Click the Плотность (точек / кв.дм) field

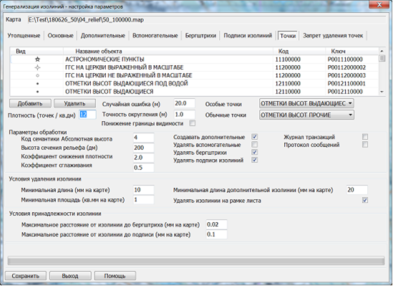point(87,115)
